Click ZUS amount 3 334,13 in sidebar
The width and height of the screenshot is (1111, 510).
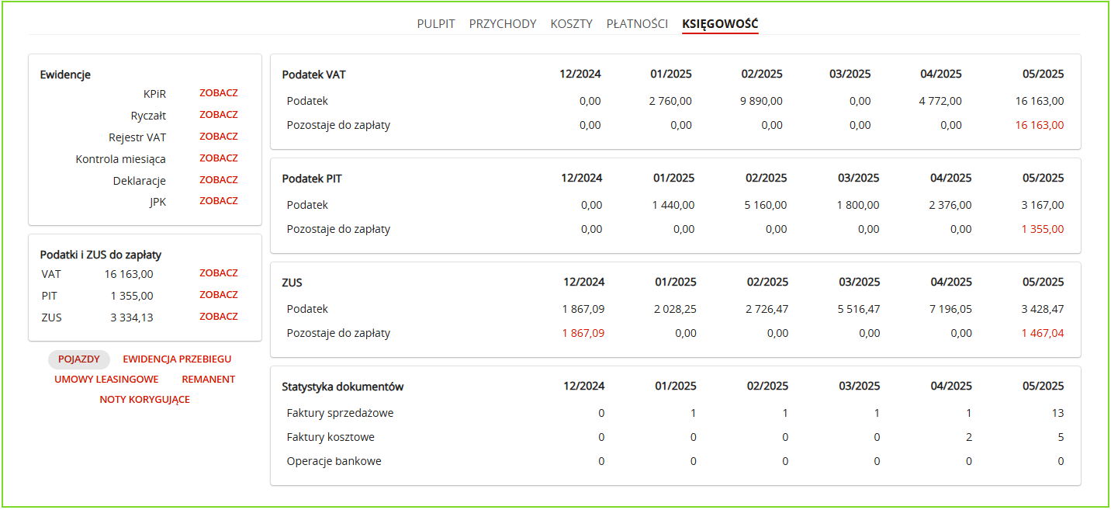point(132,317)
